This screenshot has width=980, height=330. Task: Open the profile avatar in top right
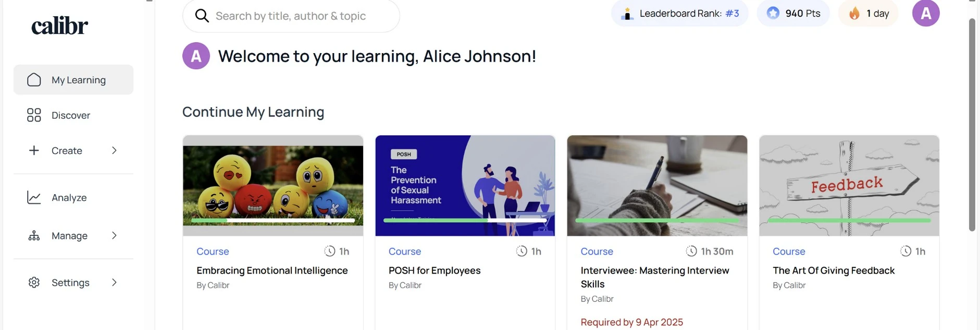[925, 14]
